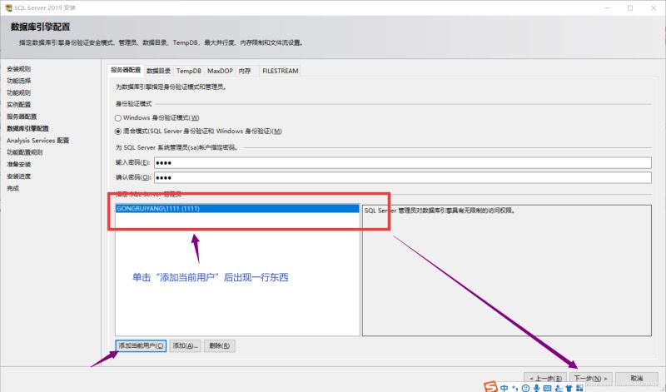Screen dimensions: 666x392
Task: Click the Sogou input method logo icon
Action: (x=490, y=387)
